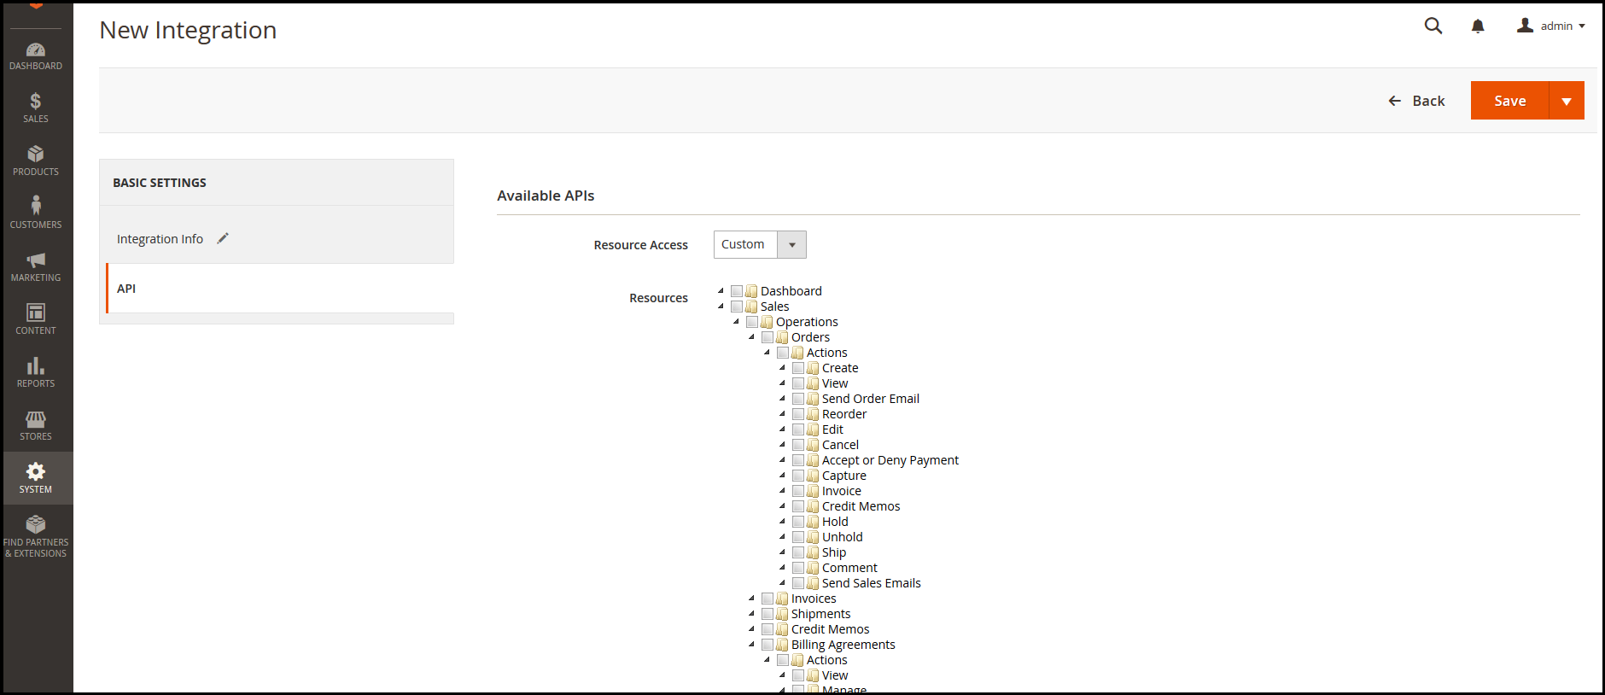Click the search magnifier icon
Screen dimensions: 1605x695
[1433, 26]
